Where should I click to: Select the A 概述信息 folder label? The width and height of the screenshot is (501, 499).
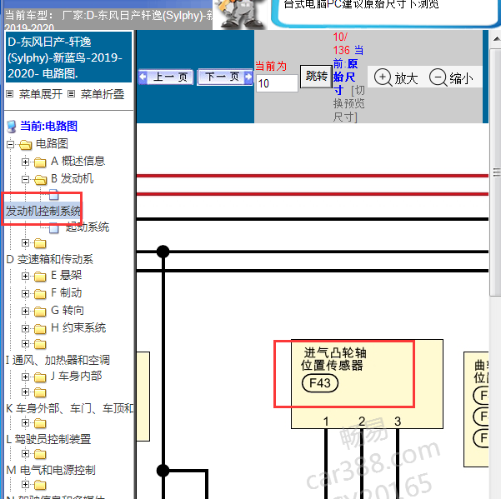[78, 161]
